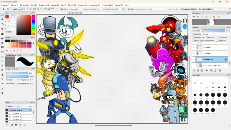231x130 pixels.
Task: Toggle the Refinar checkbox in Pincel panel
Action: [x=6, y=106]
